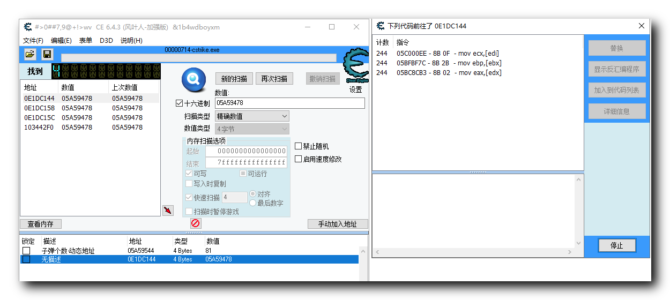670x300 pixels.
Task: Click the 详细信息 button
Action: point(617,111)
